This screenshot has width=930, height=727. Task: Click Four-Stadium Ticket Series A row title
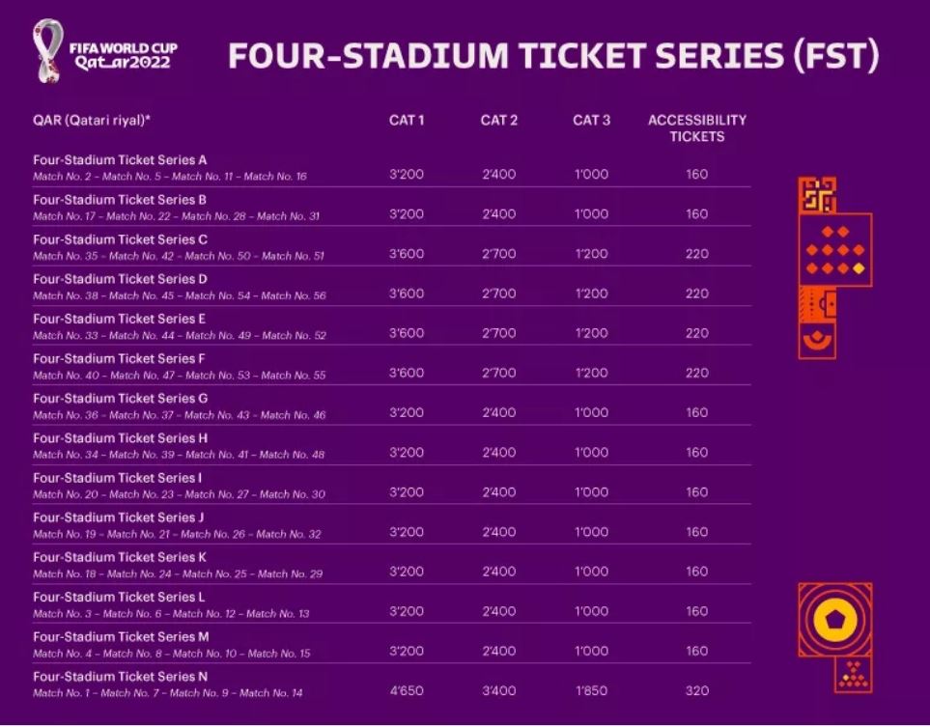tap(120, 160)
